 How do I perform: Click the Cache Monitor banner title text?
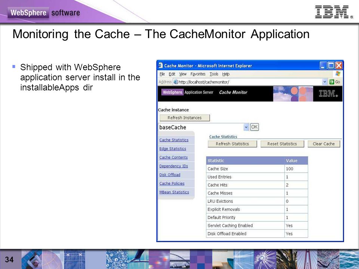(x=233, y=92)
